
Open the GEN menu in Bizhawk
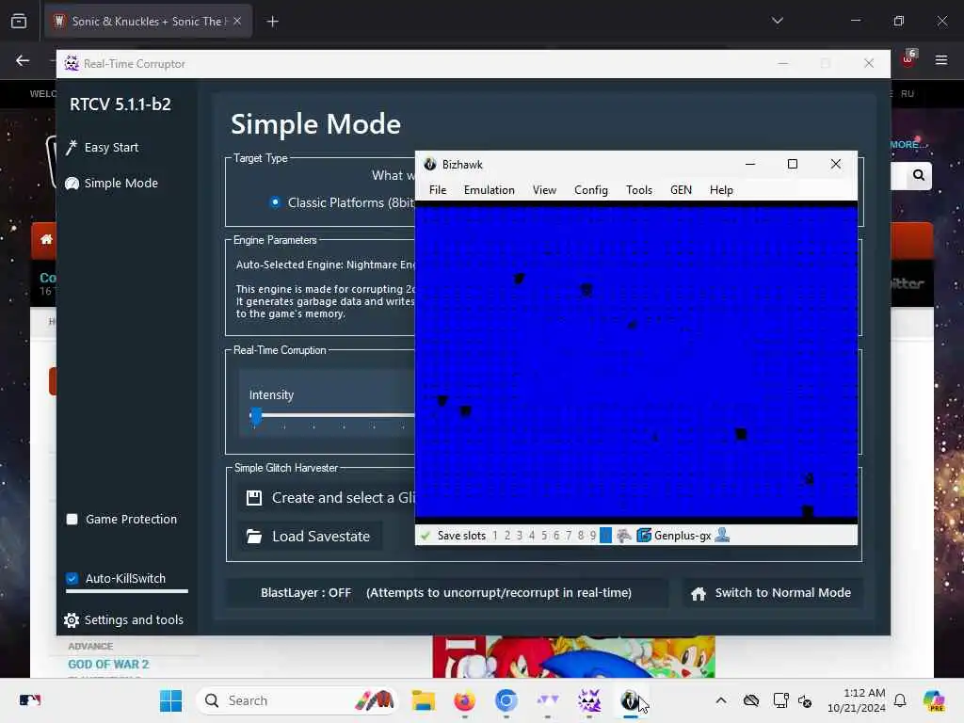pos(681,190)
